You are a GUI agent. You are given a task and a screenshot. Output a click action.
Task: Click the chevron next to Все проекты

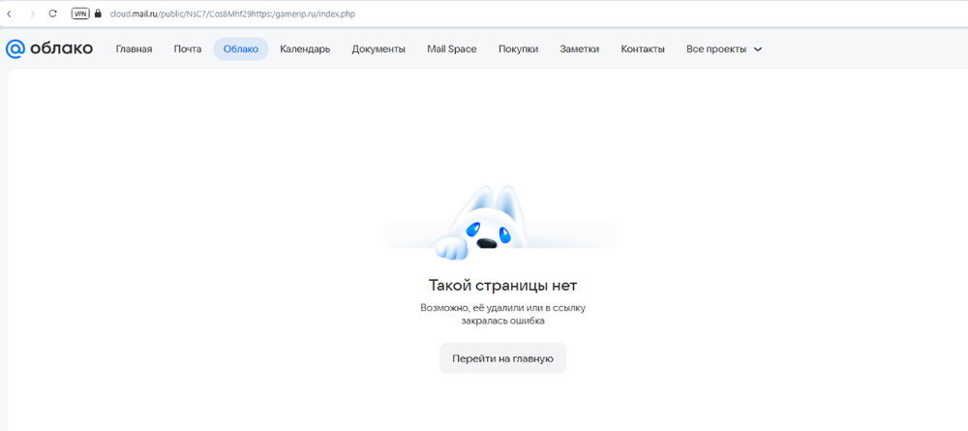click(x=758, y=49)
